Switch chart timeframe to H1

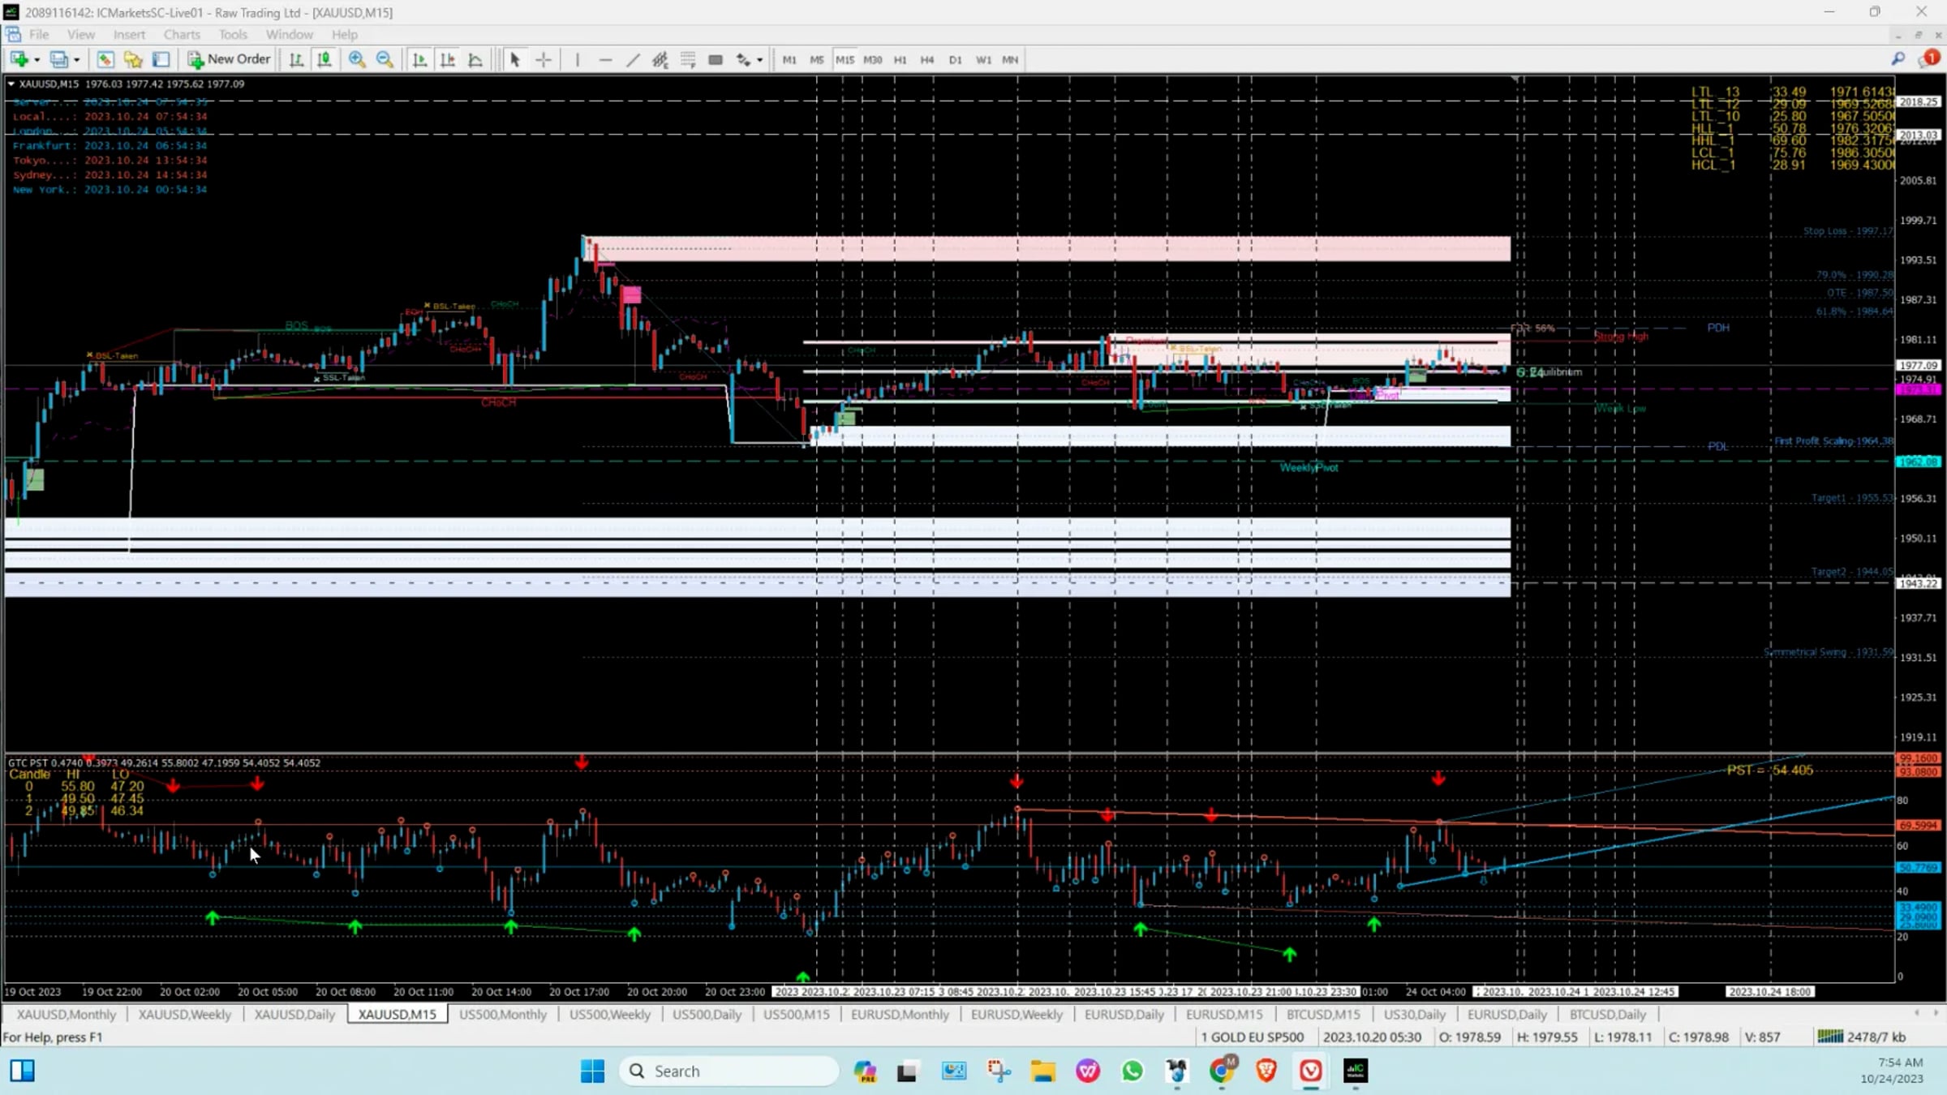900,59
